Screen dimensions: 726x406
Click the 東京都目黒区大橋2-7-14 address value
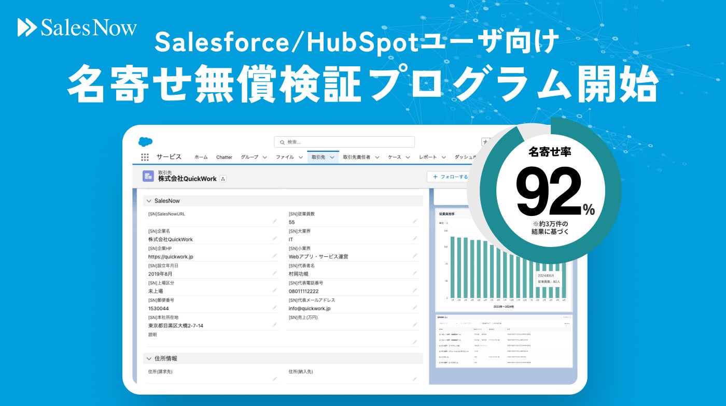pos(176,326)
